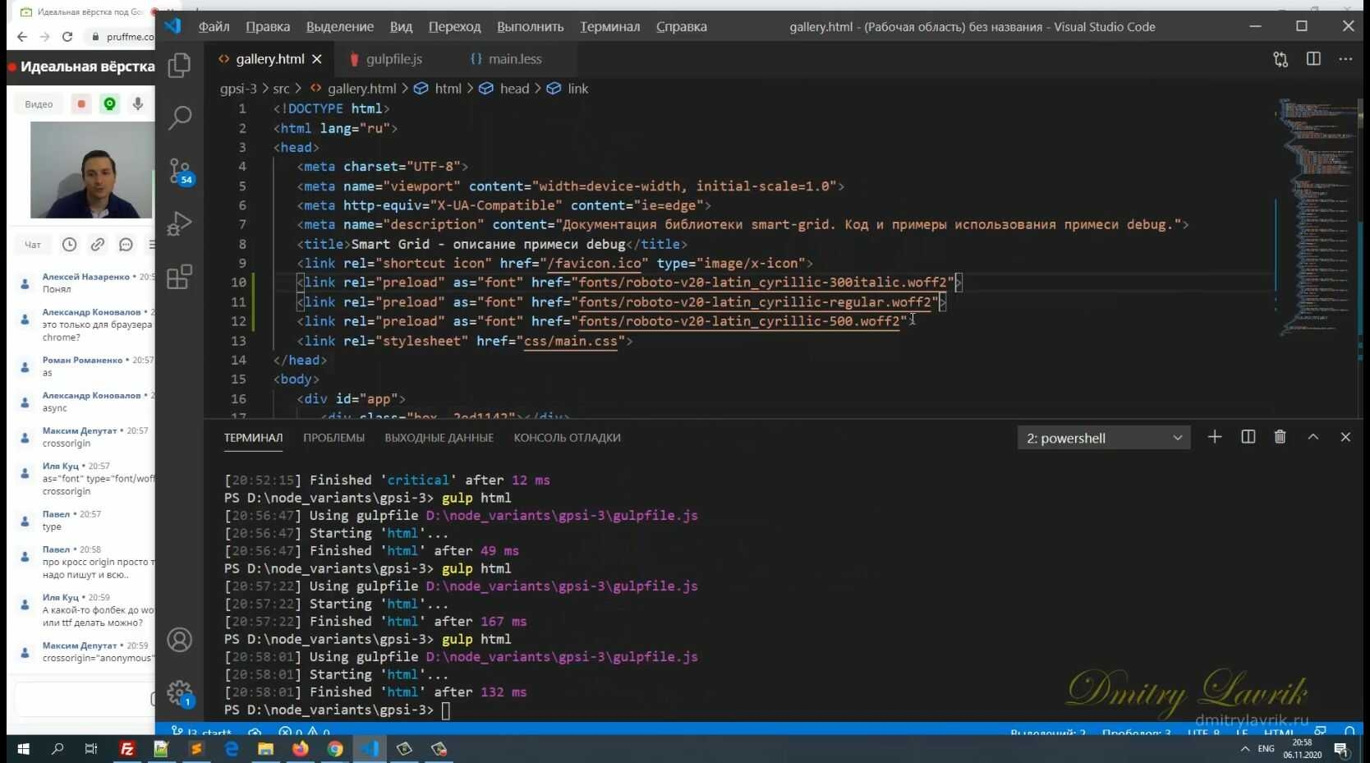Open the Extensions view
Image resolution: width=1370 pixels, height=763 pixels.
179,277
